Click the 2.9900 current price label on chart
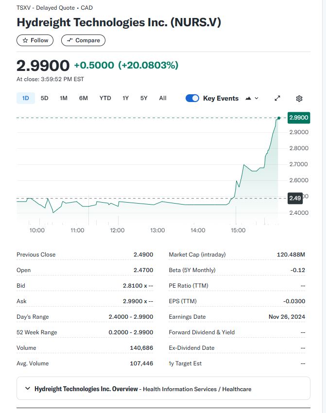Viewport: 326px width, 413px height. coord(298,118)
